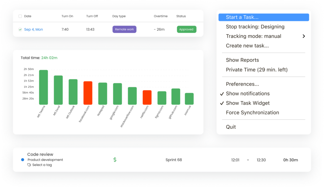Open the Sep 4, Mon date link
Viewport: 324px width, 188px height.
(x=34, y=29)
